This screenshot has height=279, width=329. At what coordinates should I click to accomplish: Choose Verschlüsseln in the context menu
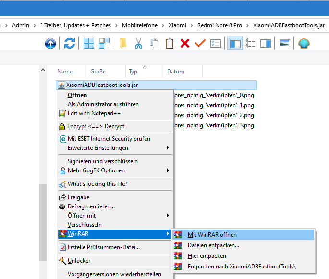pos(115,225)
